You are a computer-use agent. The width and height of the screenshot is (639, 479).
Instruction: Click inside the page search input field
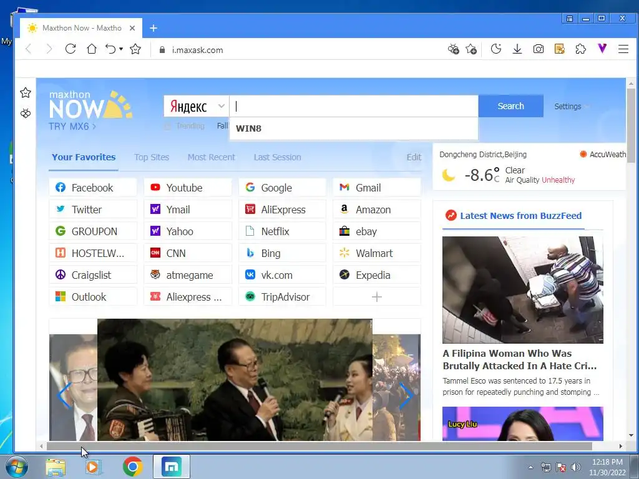pyautogui.click(x=354, y=106)
